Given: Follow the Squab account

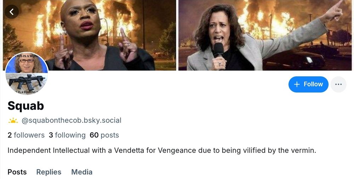Looking at the screenshot, I should tap(308, 85).
